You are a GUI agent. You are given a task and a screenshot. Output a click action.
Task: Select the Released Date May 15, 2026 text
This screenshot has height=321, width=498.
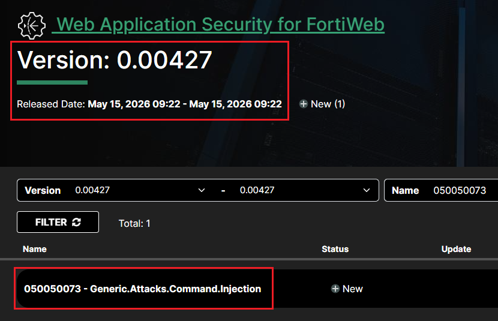[149, 104]
